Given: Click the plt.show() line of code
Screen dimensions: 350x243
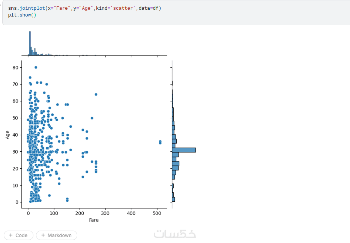Looking at the screenshot, I should coord(22,15).
